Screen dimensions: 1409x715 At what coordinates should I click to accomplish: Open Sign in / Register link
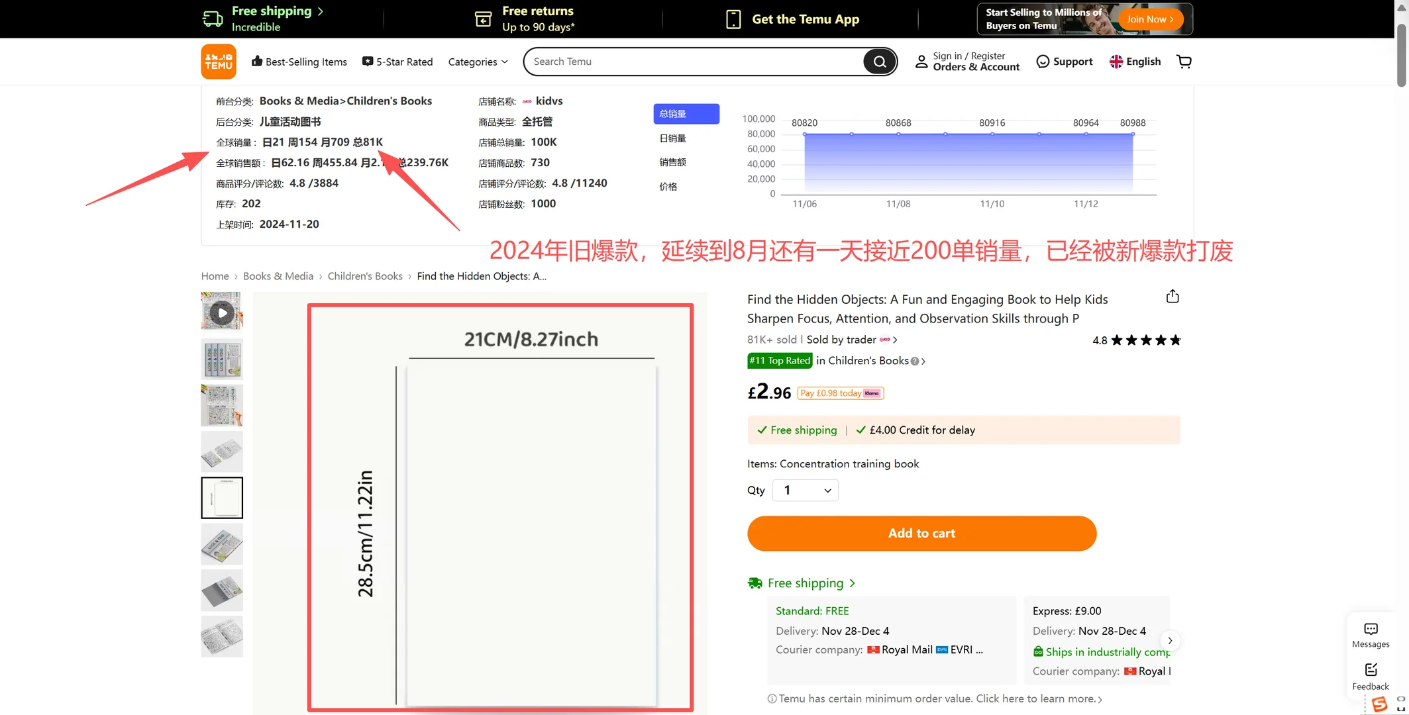[x=968, y=56]
